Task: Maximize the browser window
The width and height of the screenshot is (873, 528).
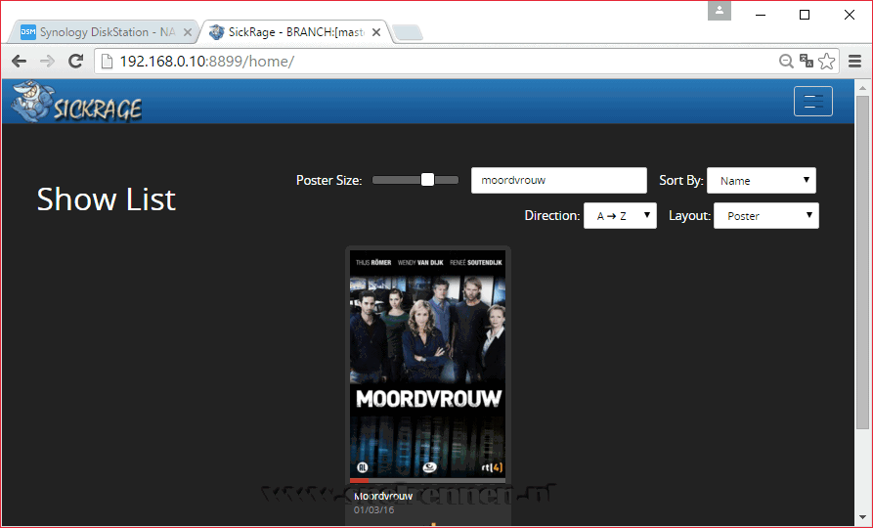Action: (x=804, y=15)
